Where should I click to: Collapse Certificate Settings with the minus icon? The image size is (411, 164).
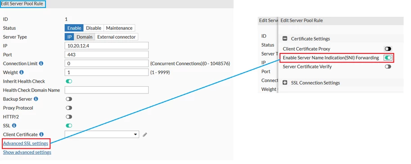pos(285,39)
